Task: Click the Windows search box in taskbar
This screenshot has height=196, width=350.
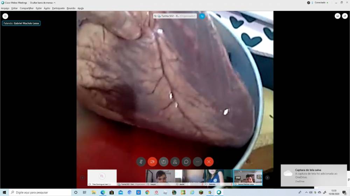Action: click(40, 192)
